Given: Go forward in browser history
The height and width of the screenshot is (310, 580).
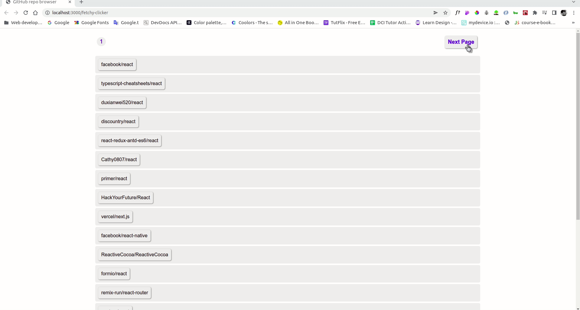Looking at the screenshot, I should (16, 13).
